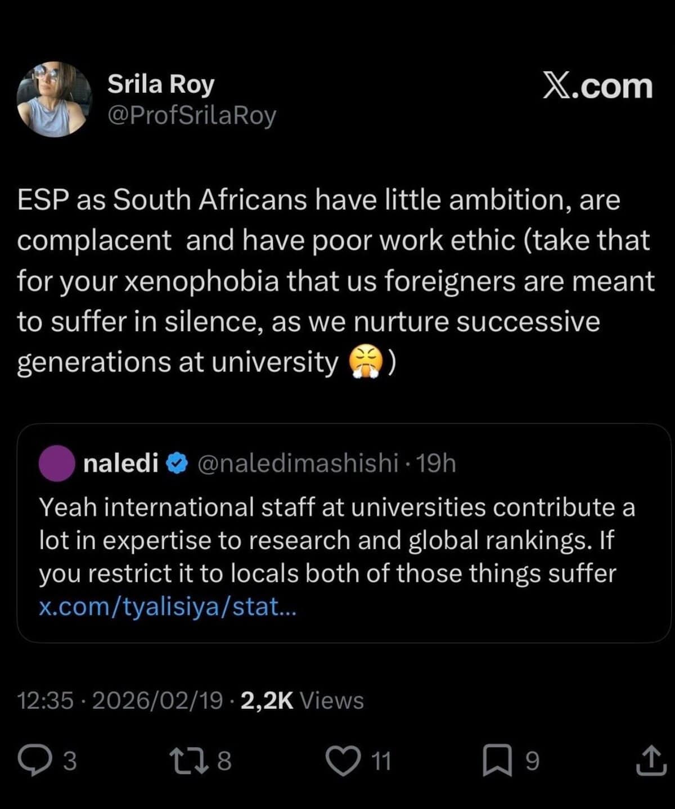Open the x.com/tyalisiya/stat... link

(x=167, y=606)
